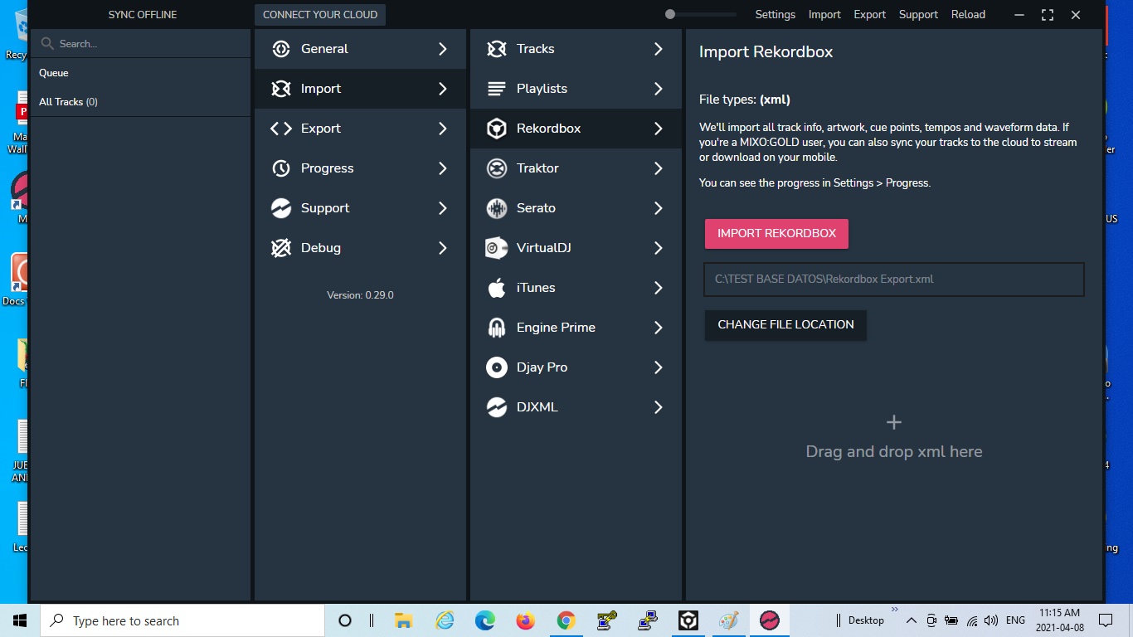
Task: Expand the General settings chevron
Action: coord(443,49)
